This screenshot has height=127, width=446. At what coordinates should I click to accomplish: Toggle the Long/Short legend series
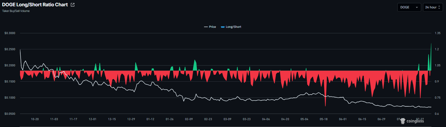(231, 27)
